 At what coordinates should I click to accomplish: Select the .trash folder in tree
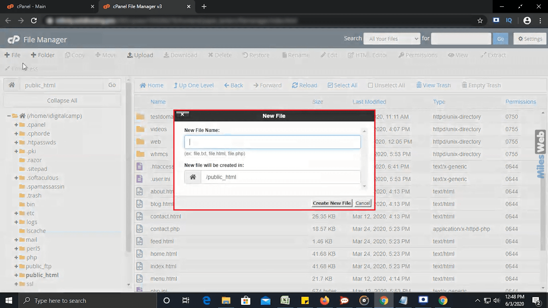pos(34,195)
